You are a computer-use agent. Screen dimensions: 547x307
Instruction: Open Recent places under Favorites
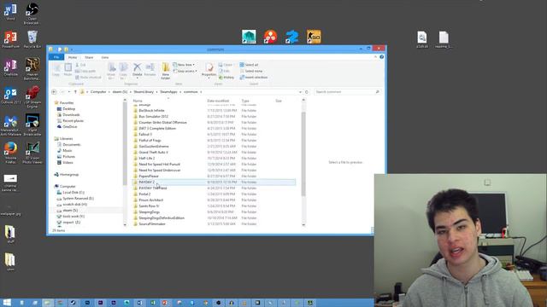pos(73,121)
